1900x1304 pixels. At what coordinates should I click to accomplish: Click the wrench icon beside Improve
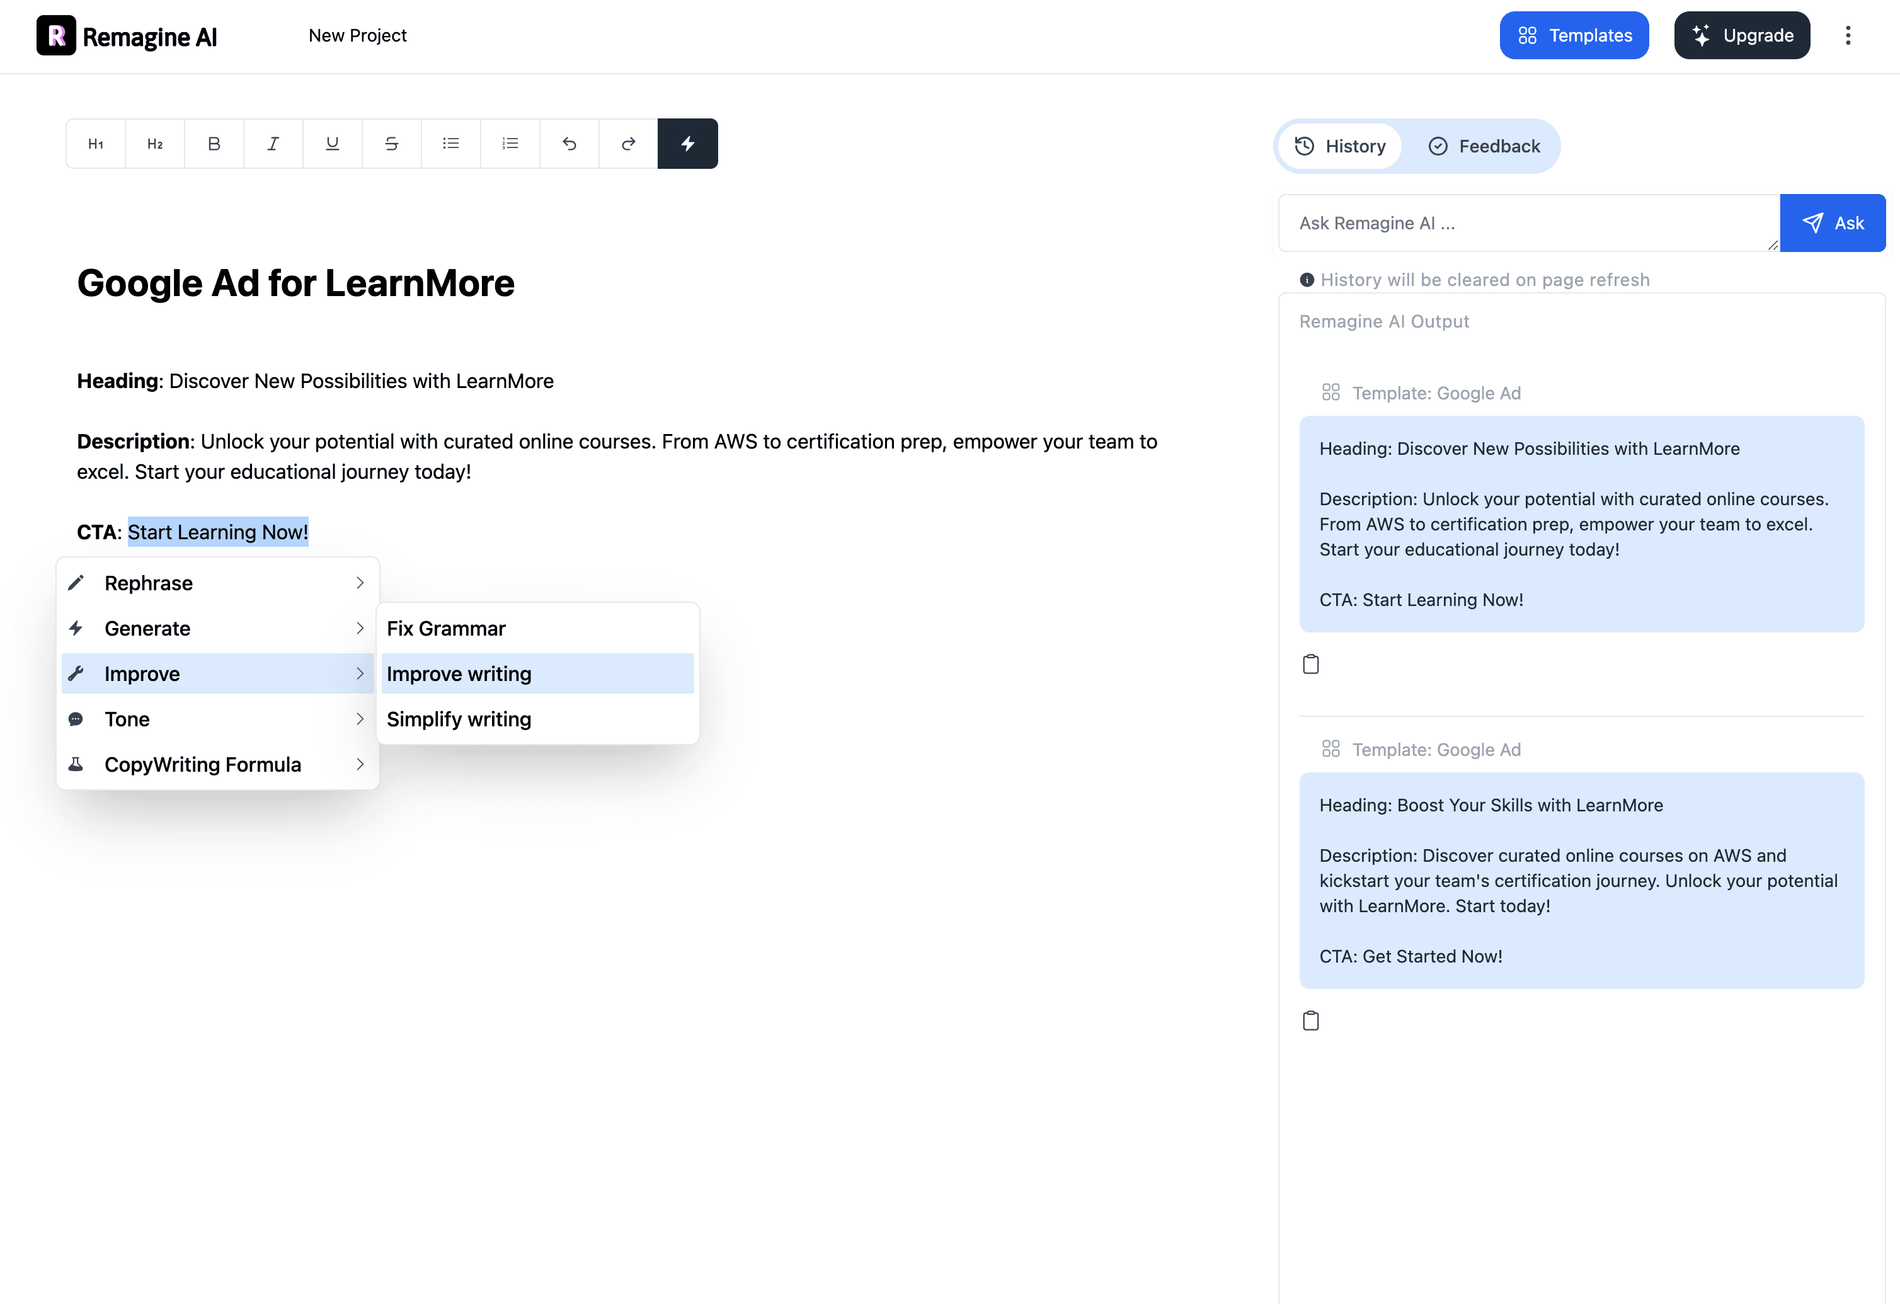point(76,673)
